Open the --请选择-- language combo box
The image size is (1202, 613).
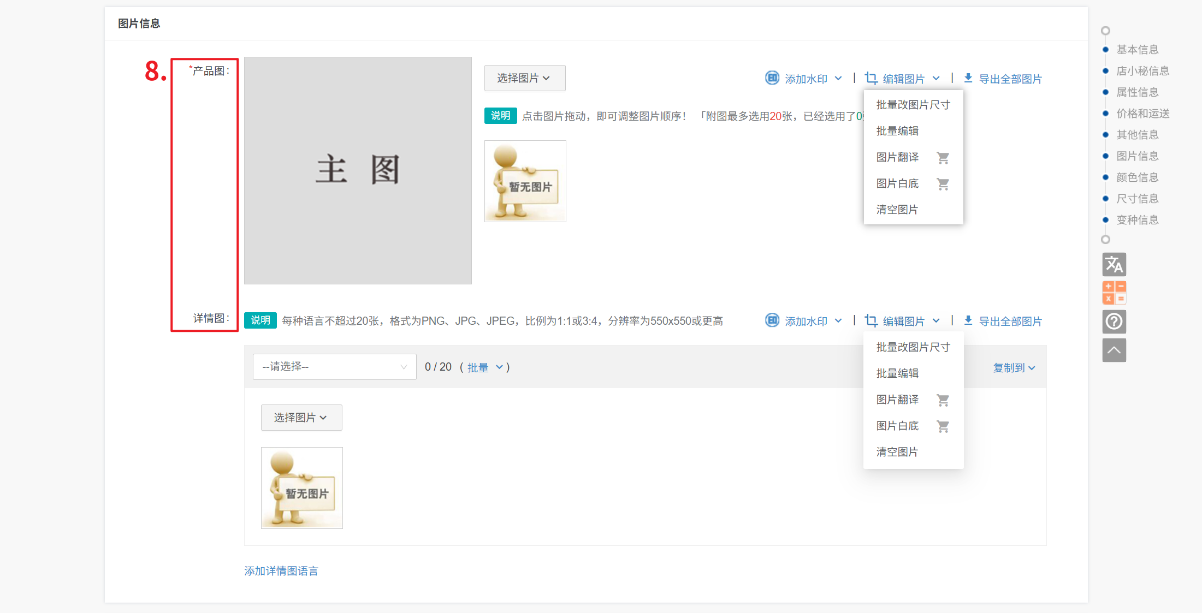point(334,367)
